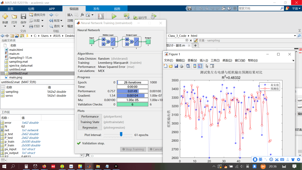The width and height of the screenshot is (302, 170).
Task: Click the 保存 (Save) disk icon
Action: point(23,17)
